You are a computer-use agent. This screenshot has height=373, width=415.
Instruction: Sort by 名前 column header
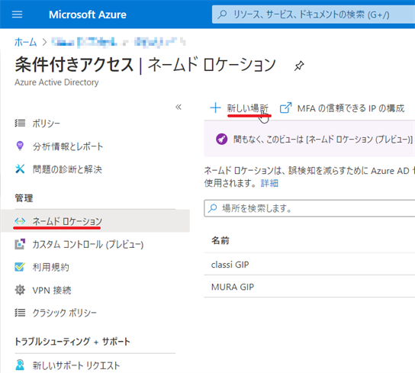[x=220, y=240]
